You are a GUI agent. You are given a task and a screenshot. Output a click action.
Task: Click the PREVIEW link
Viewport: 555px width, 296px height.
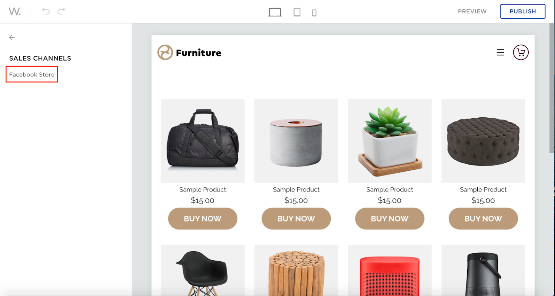tap(472, 11)
